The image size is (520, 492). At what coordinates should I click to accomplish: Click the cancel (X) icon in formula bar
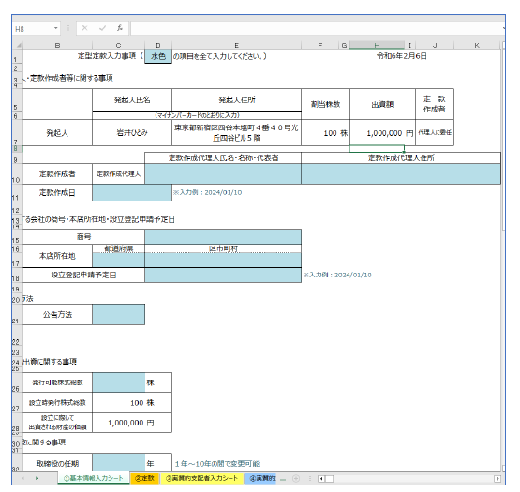[x=85, y=28]
